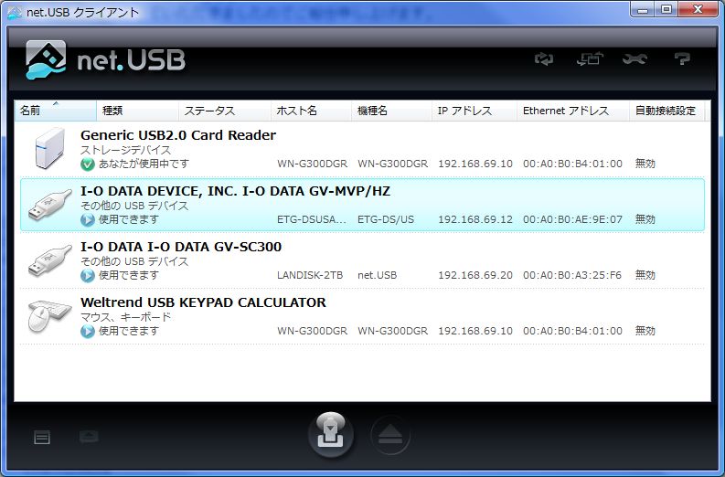Click blue play status icon for GV-SC300

88,275
